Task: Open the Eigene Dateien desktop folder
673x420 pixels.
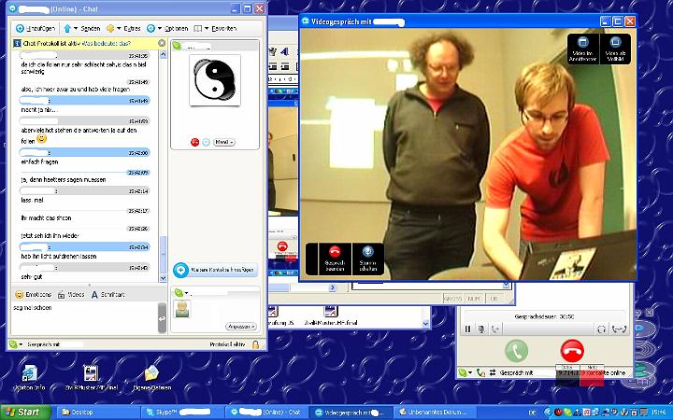Action: coord(152,378)
